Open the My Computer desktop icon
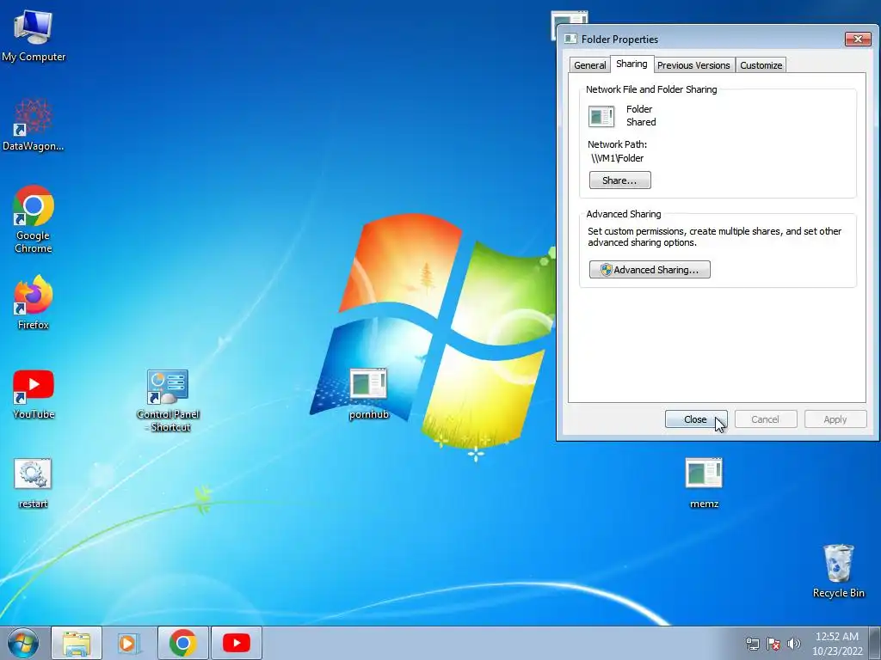The width and height of the screenshot is (881, 660). pos(33,36)
